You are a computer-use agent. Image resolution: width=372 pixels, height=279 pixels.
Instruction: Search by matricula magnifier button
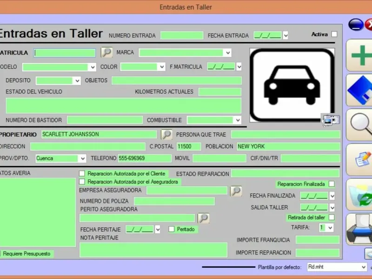(x=106, y=52)
